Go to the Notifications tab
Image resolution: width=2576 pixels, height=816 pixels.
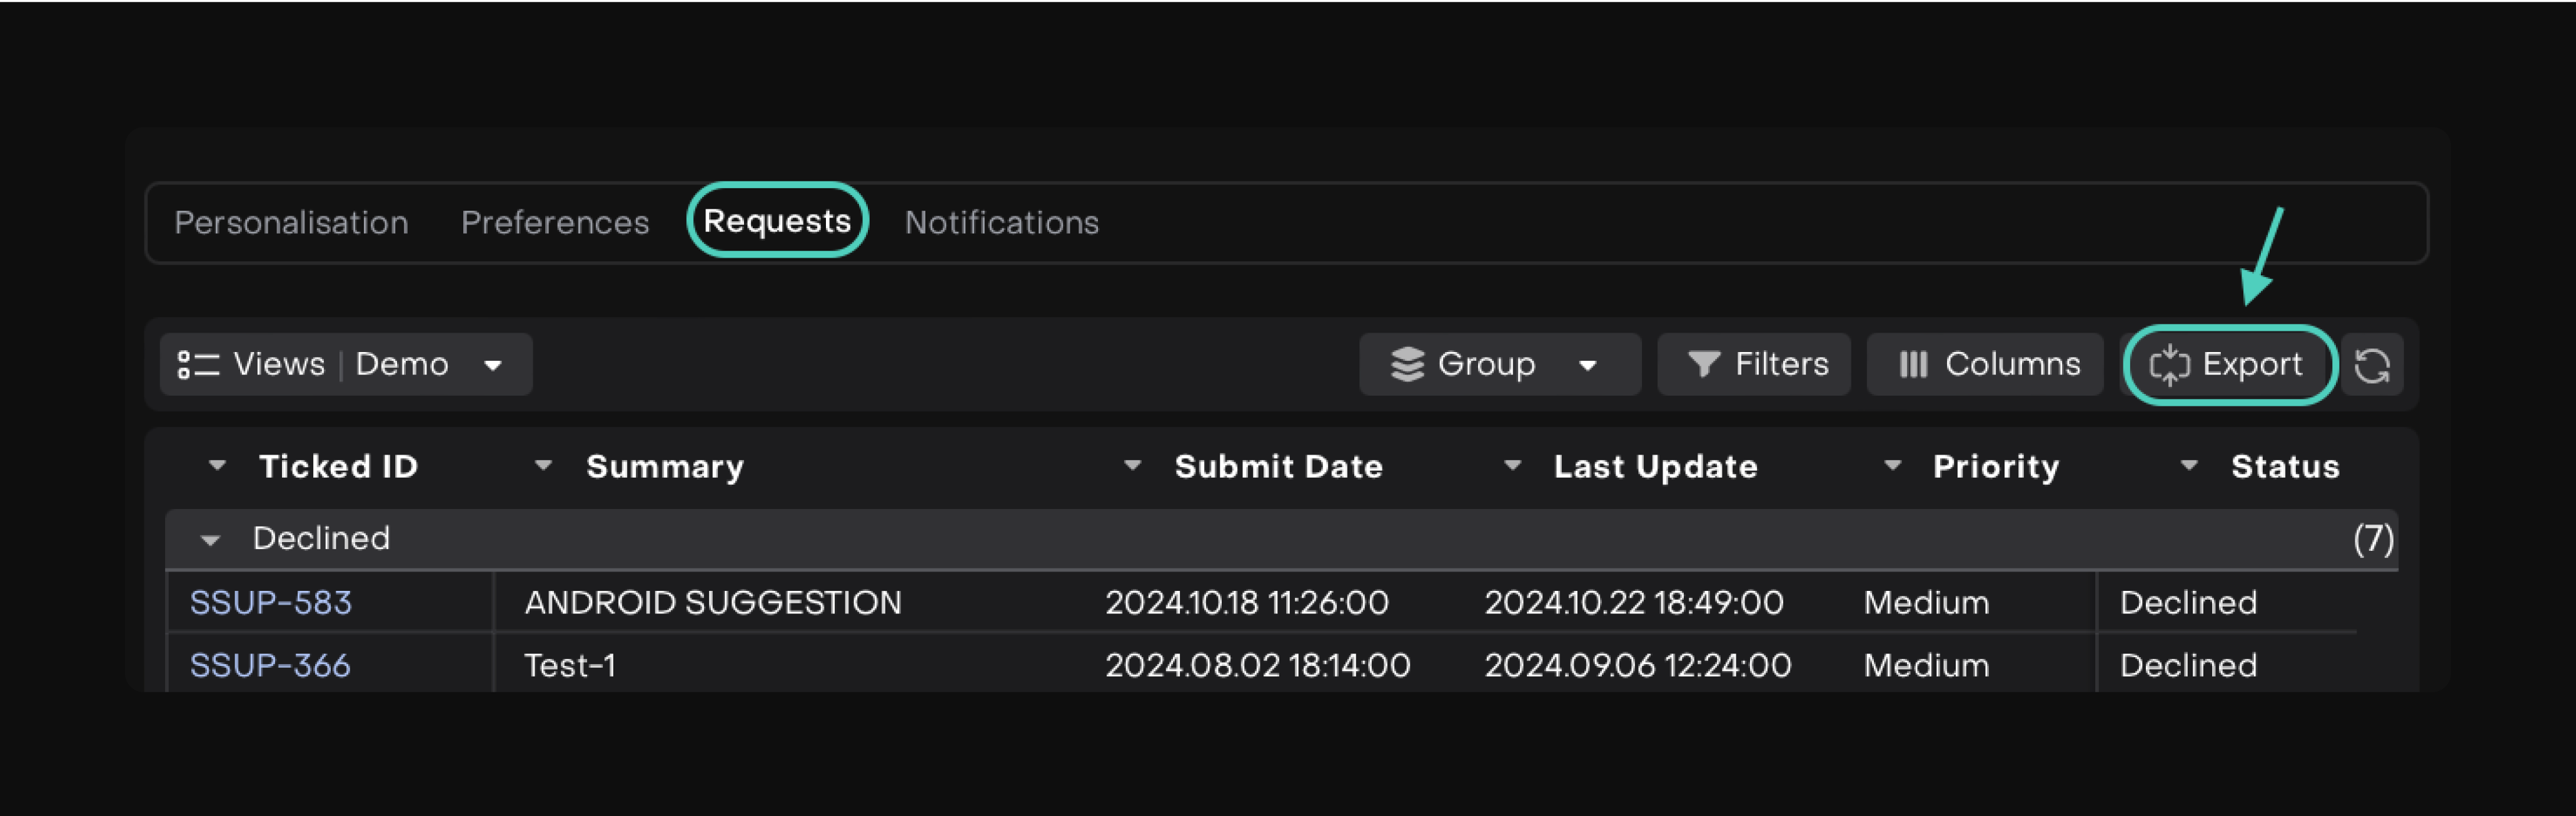point(1001,222)
